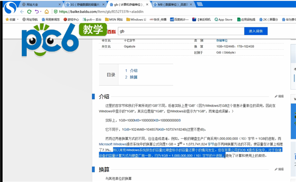The image size is (296, 182).
Task: Click the green security shield in address bar
Action: (x=56, y=12)
